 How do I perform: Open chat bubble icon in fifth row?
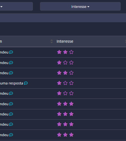[11, 93]
